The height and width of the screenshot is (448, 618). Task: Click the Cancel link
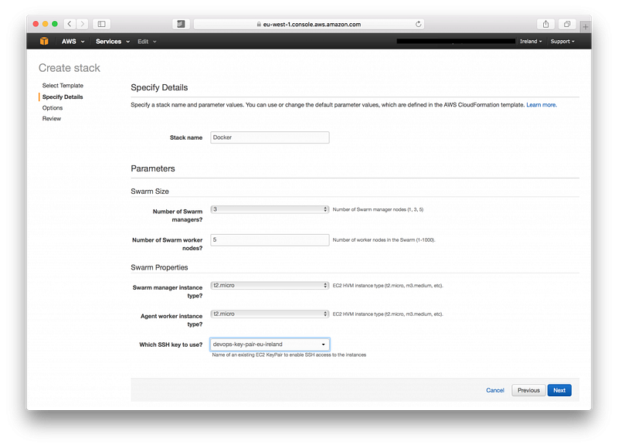[495, 391]
